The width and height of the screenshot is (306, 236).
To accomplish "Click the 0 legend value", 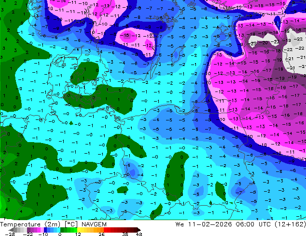I will 60,234.
